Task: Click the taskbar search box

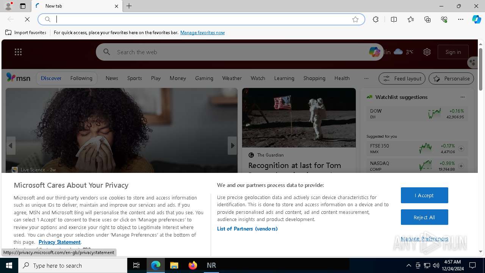Action: click(73, 265)
